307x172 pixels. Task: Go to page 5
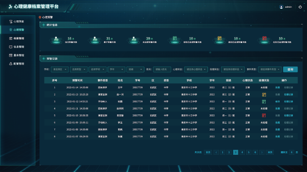tap(249, 152)
